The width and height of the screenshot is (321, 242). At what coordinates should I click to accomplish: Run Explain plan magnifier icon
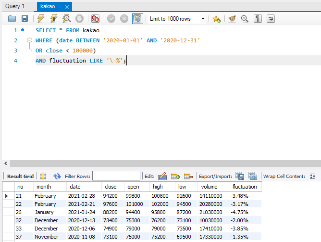click(x=66, y=19)
